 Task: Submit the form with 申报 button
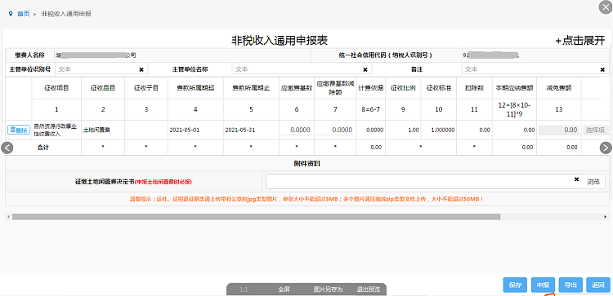click(543, 285)
